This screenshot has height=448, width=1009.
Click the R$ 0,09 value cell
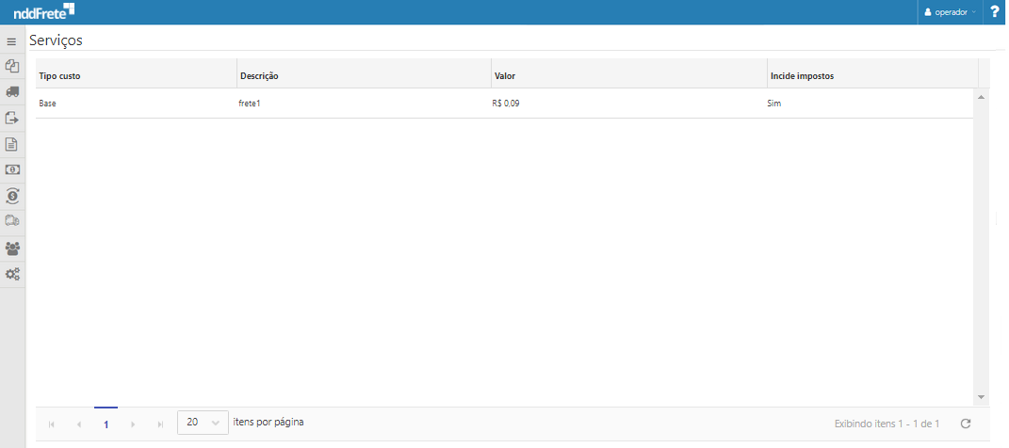[x=506, y=103]
